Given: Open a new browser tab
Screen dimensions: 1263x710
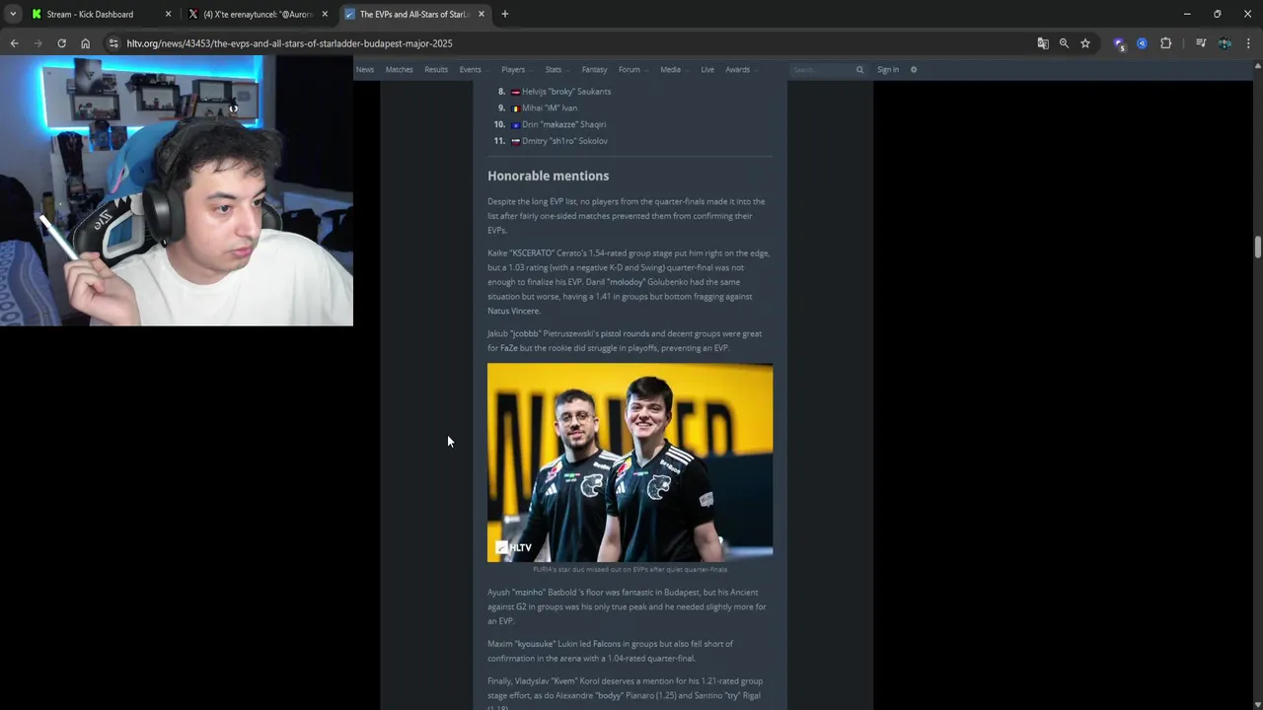Looking at the screenshot, I should (x=505, y=14).
